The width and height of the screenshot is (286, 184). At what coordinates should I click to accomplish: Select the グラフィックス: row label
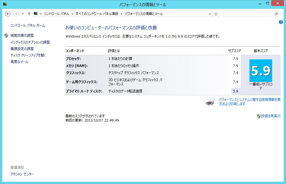click(x=76, y=73)
